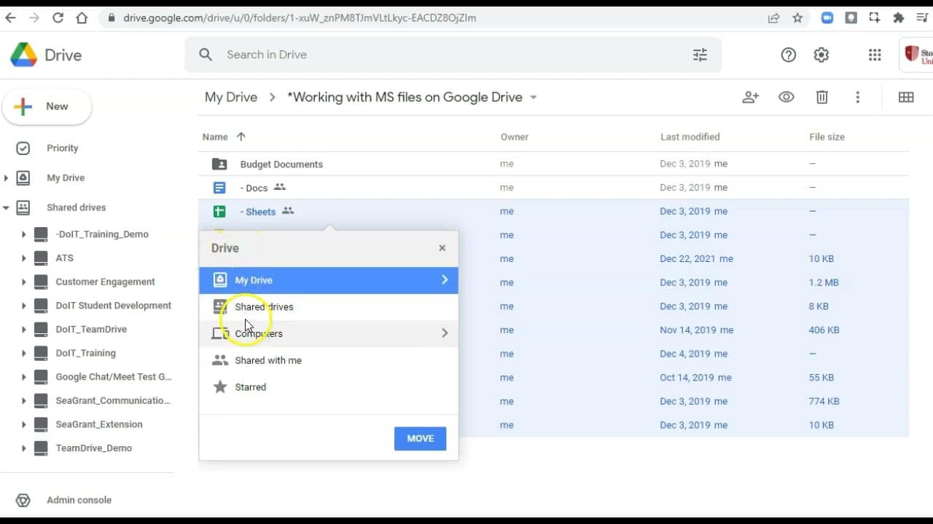This screenshot has height=524, width=933.
Task: Open TeamDrive_Demo shared drive
Action: click(93, 448)
